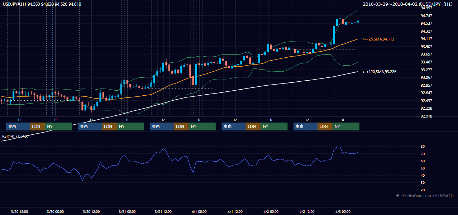Click the USDJPY#,H1 symbol header with OHLC values
This screenshot has width=458, height=215.
pos(42,4)
